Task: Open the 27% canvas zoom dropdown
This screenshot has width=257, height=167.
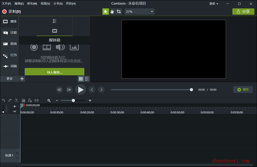Action: pyautogui.click(x=139, y=12)
